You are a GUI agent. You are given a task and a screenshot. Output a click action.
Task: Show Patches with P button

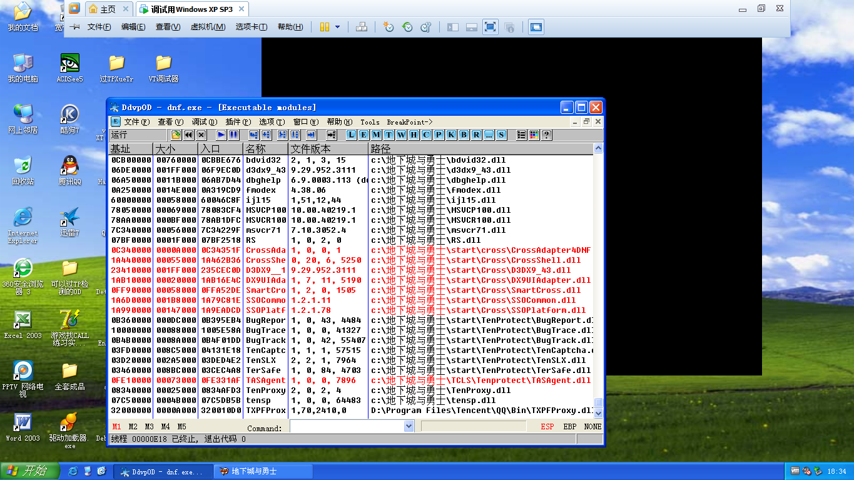tap(439, 135)
